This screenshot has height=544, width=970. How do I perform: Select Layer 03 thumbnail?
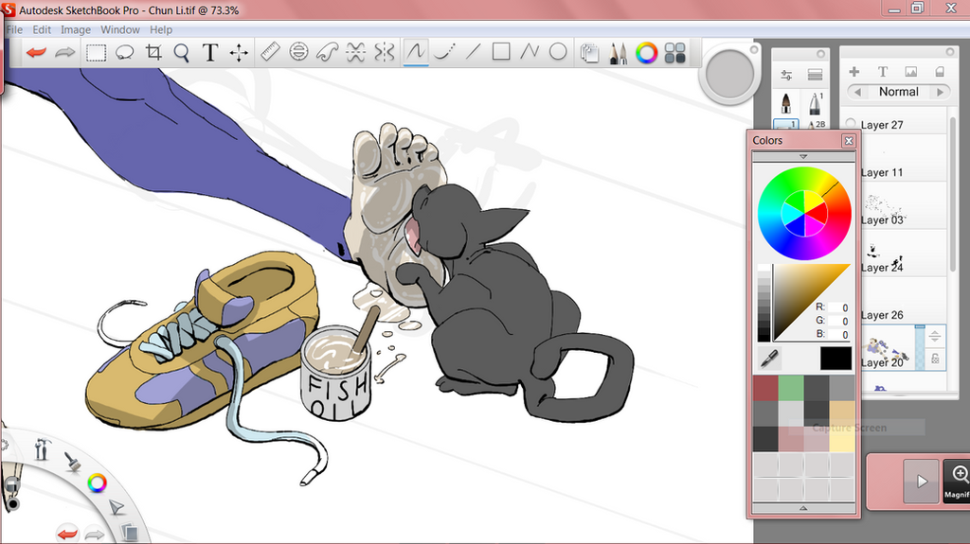883,204
